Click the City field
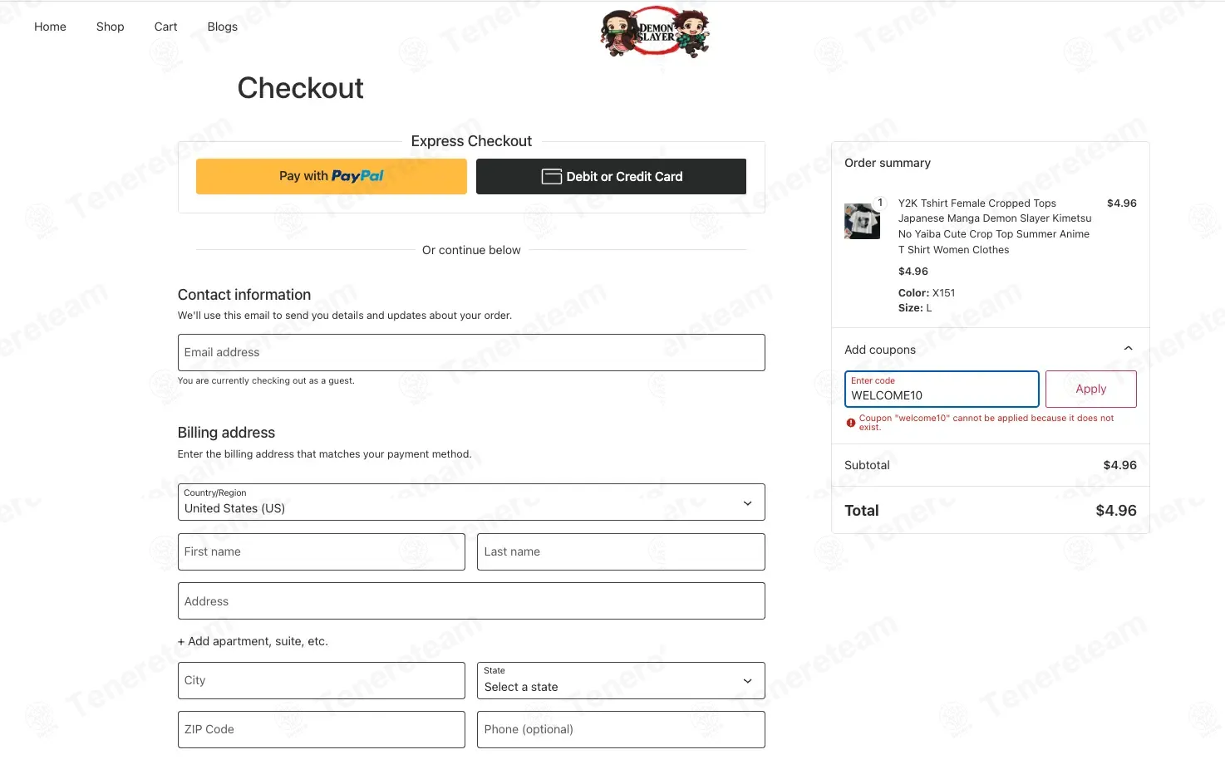 322,680
